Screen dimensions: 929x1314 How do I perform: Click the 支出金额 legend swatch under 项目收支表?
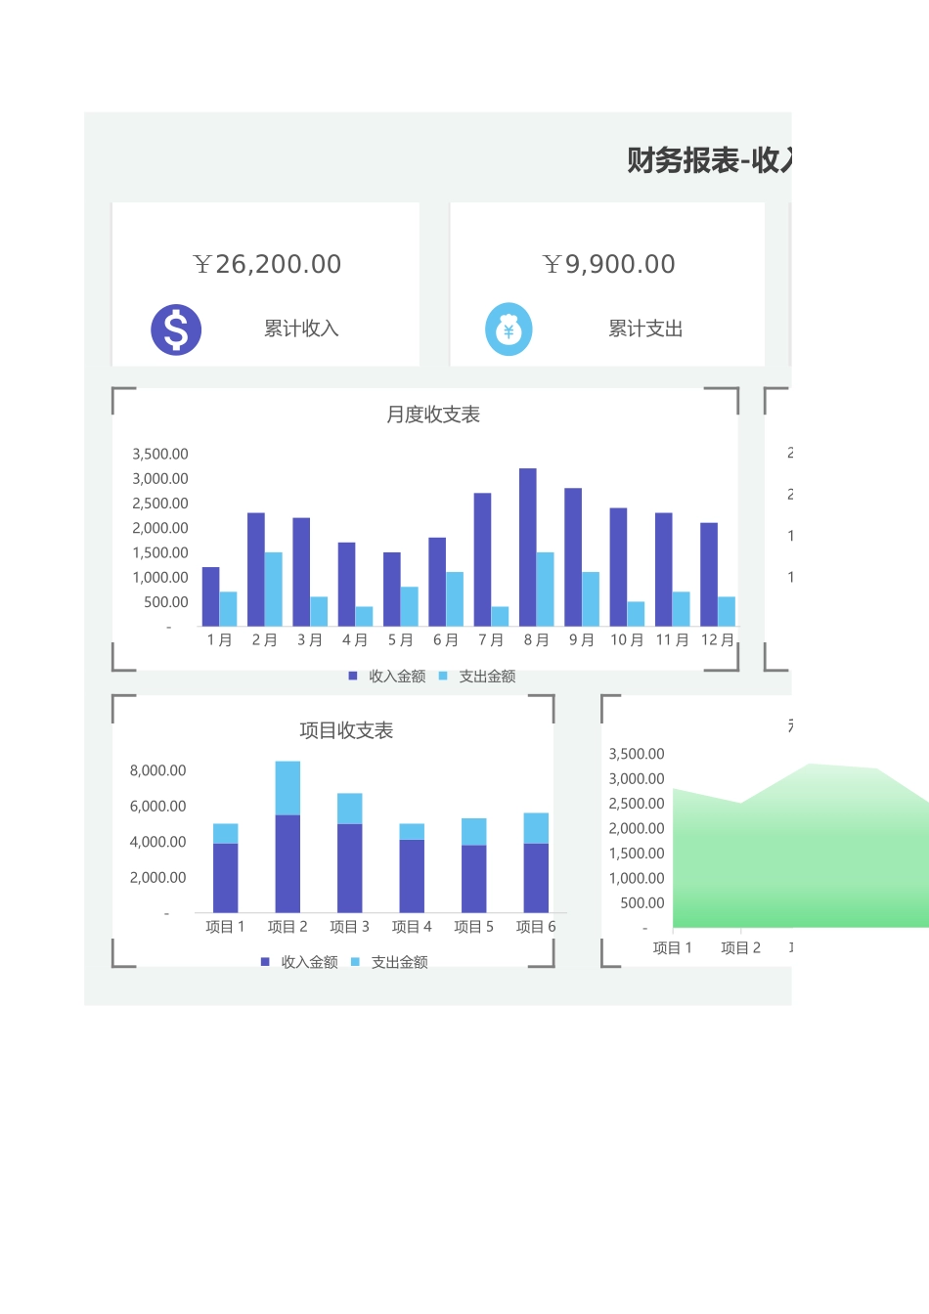pyautogui.click(x=355, y=962)
